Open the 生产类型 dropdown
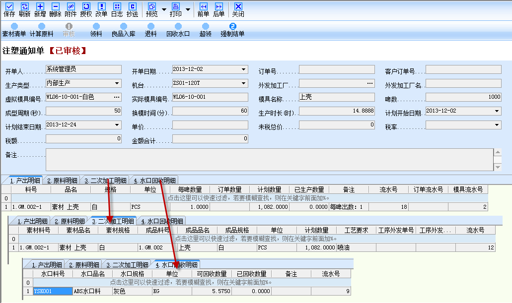 117,83
